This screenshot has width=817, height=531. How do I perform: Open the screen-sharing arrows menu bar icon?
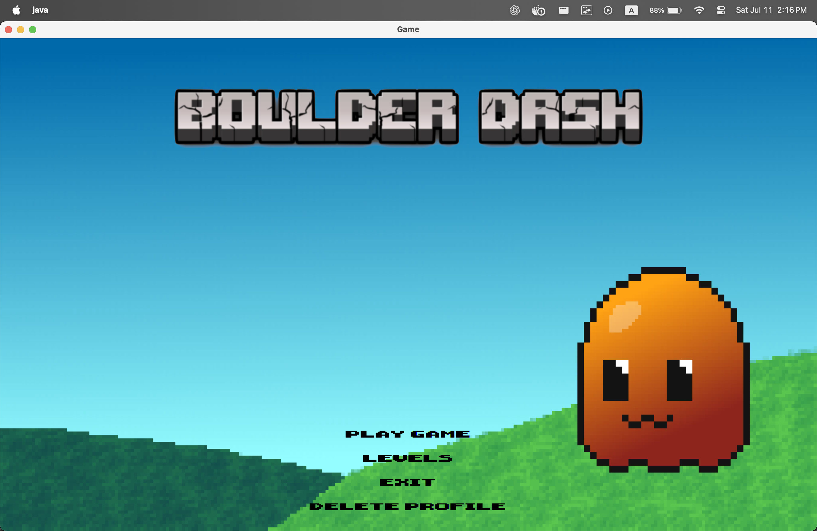point(586,10)
